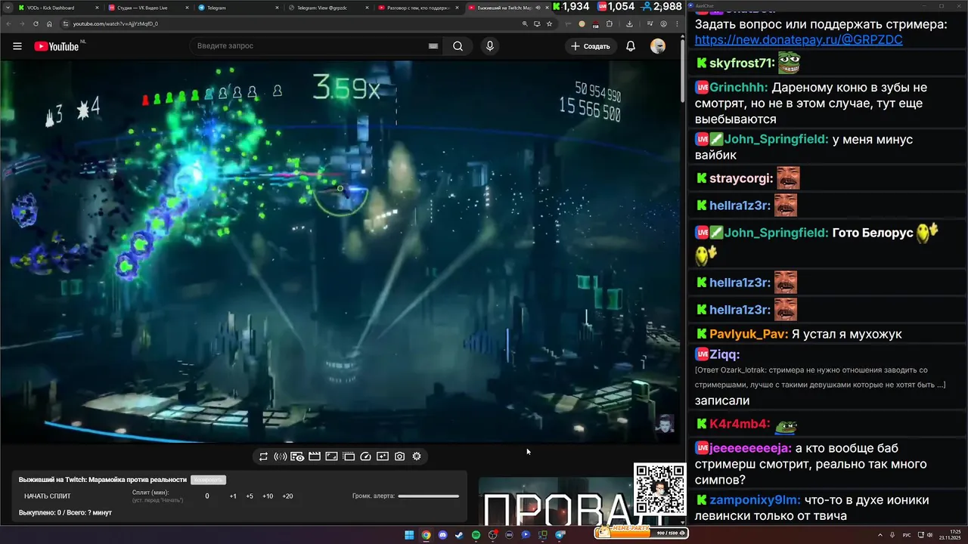Screen dimensions: 968x544
Task: Switch to the Telegram browser tab
Action: [x=239, y=8]
